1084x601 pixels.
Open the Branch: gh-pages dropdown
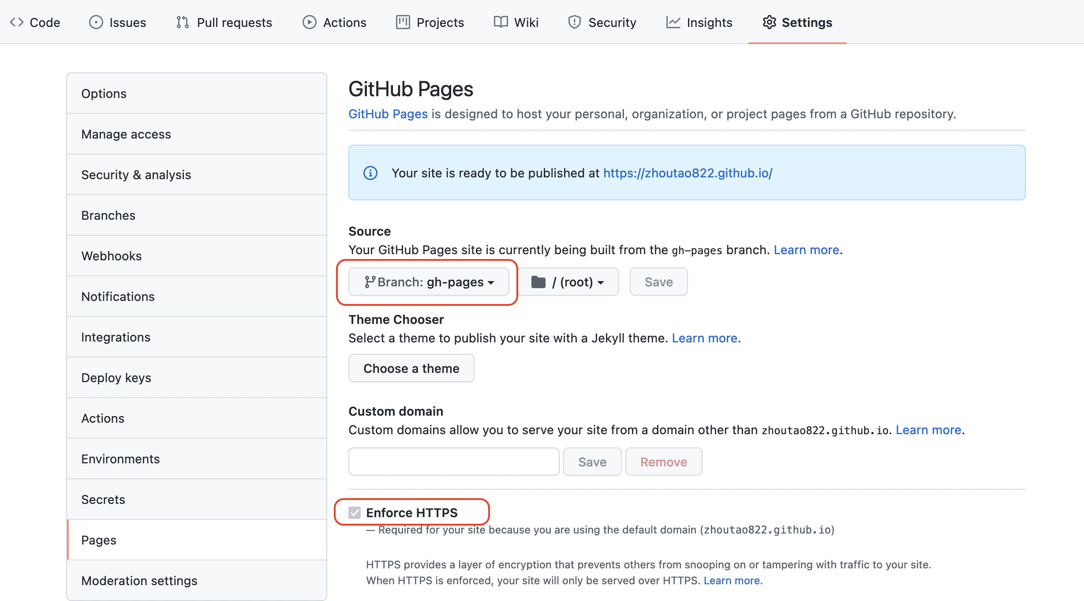[x=429, y=282]
